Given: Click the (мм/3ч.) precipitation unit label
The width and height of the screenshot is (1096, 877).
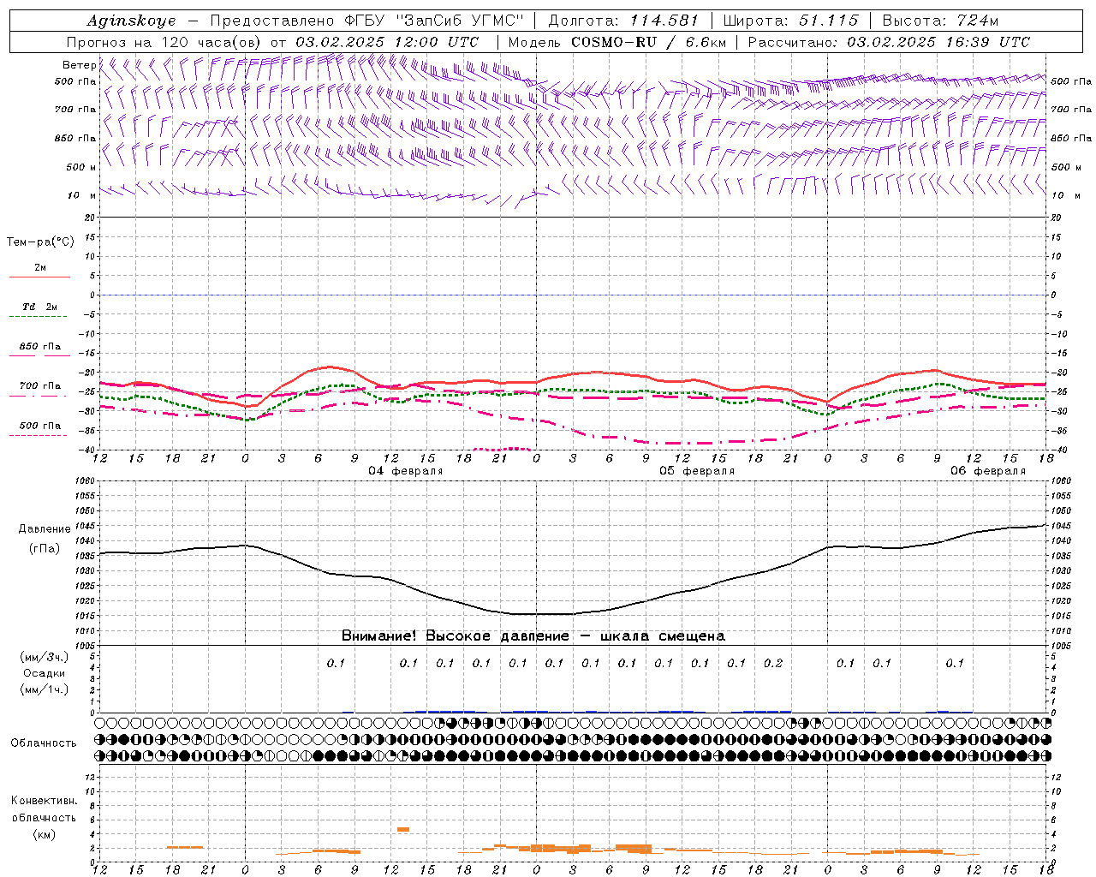Looking at the screenshot, I should 45,657.
